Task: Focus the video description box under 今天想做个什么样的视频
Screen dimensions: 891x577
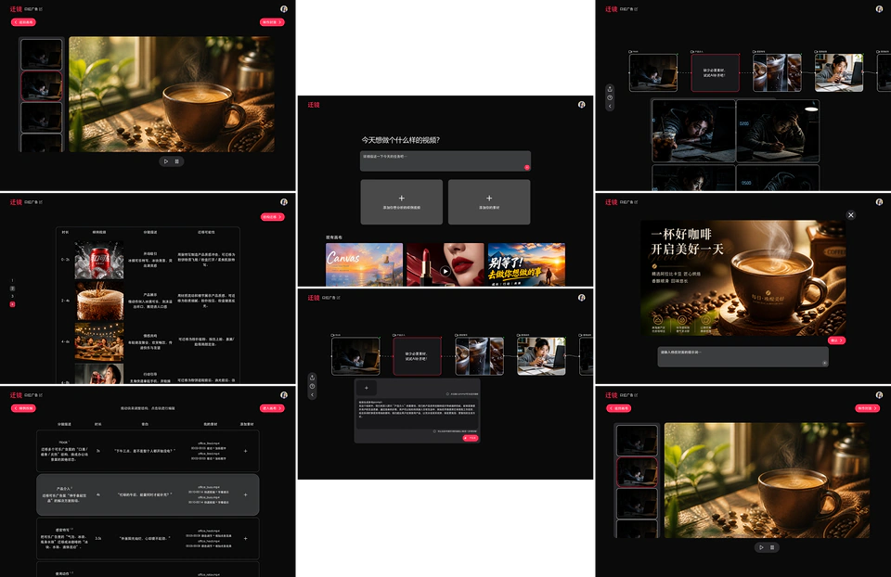Action: point(445,160)
